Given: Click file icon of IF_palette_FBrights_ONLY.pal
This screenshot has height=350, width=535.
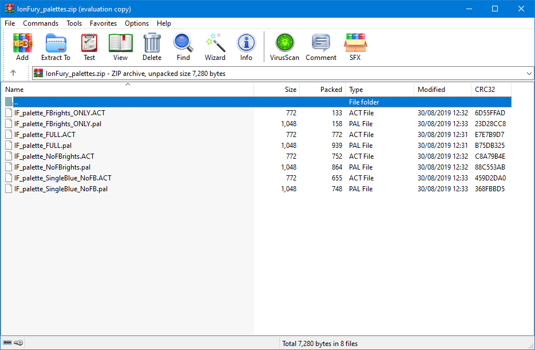Looking at the screenshot, I should [9, 123].
